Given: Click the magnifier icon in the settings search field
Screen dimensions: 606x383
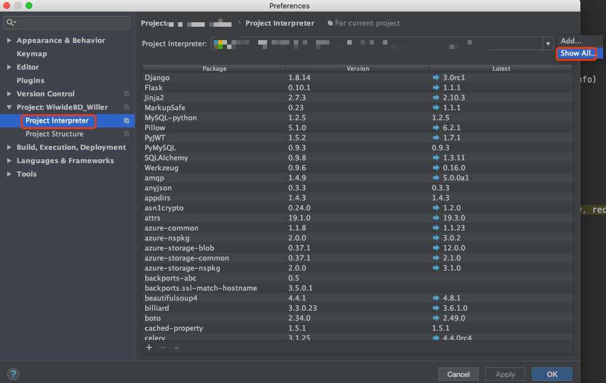Looking at the screenshot, I should pyautogui.click(x=11, y=23).
